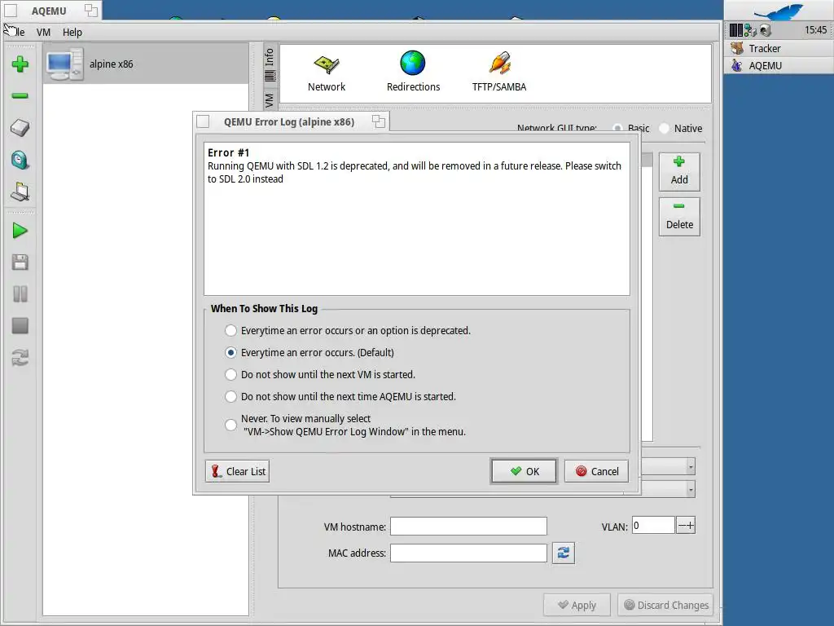Select 'Everytime an error occurs. (Default)' option
The image size is (834, 626).
pyautogui.click(x=309, y=352)
